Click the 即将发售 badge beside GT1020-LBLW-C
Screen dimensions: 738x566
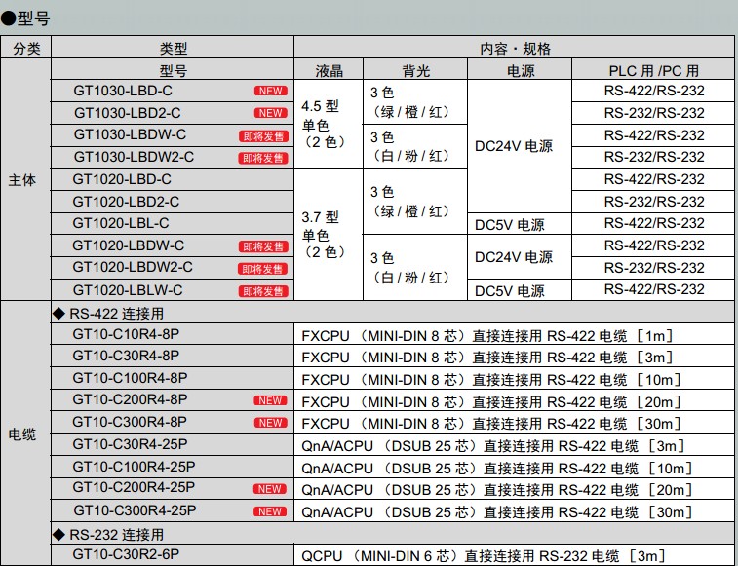[263, 291]
